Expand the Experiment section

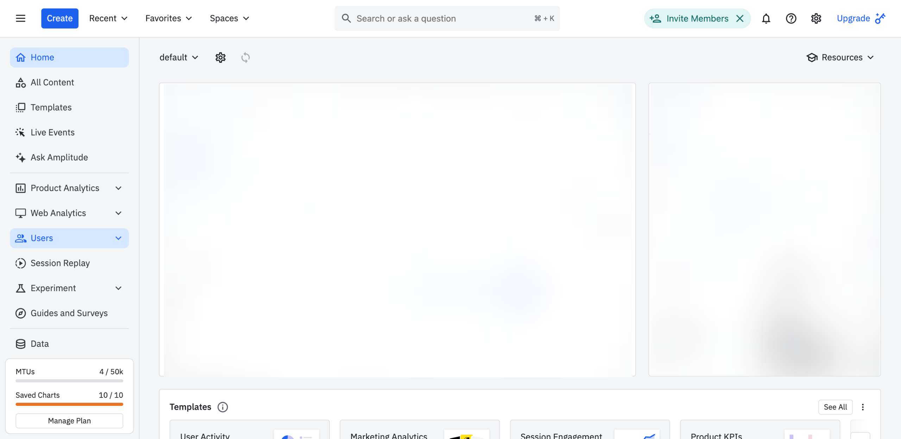point(118,288)
